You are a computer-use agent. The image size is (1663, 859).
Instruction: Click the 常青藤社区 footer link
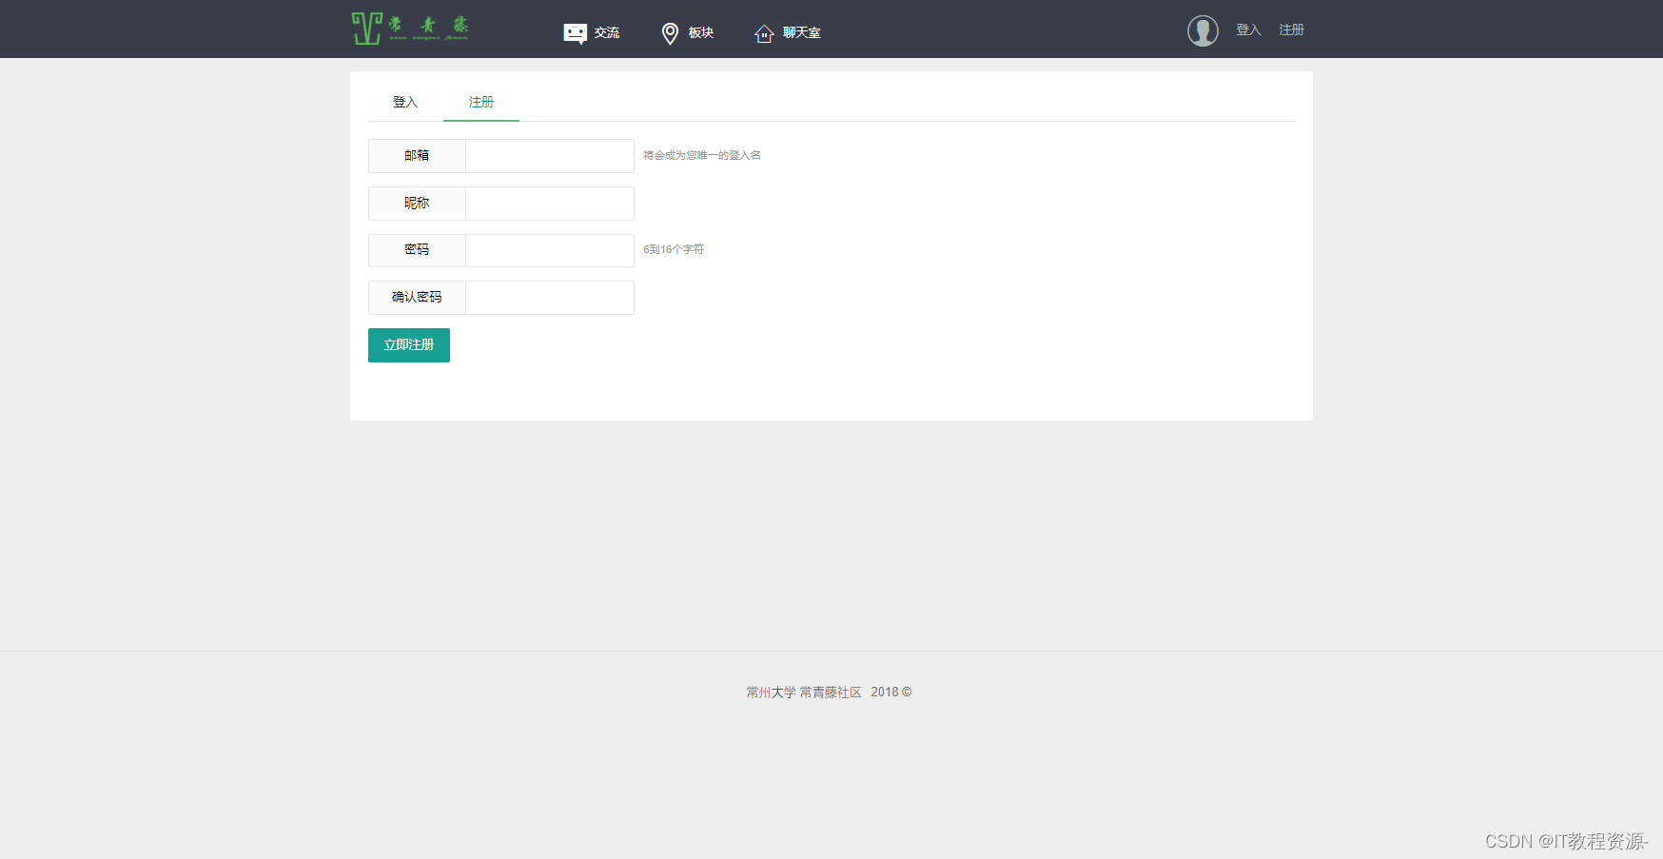[831, 693]
